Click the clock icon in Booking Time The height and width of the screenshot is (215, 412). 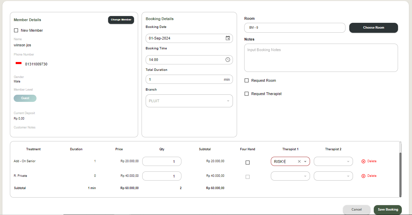[228, 60]
